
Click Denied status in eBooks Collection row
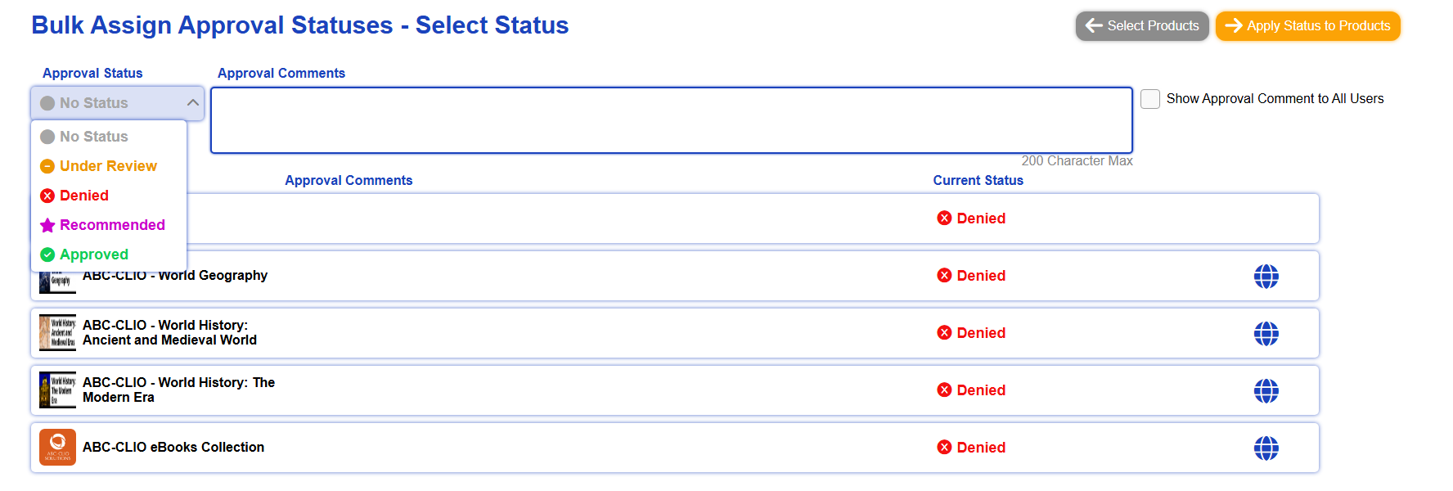972,448
